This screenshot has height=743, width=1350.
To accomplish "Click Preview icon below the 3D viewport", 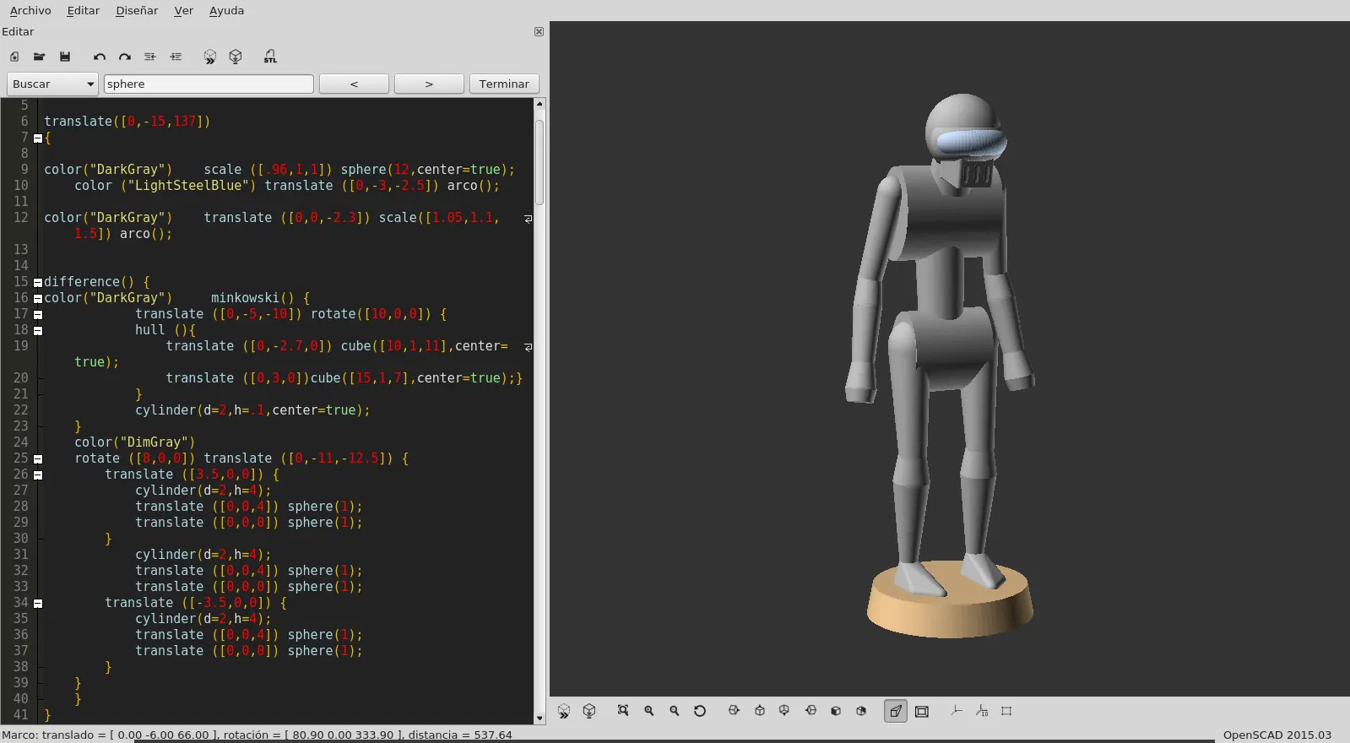I will pos(564,711).
